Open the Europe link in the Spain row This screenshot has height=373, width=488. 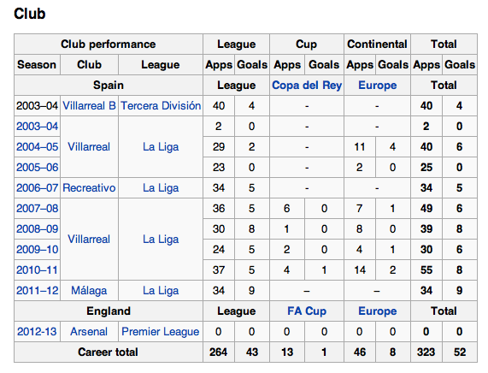click(378, 86)
